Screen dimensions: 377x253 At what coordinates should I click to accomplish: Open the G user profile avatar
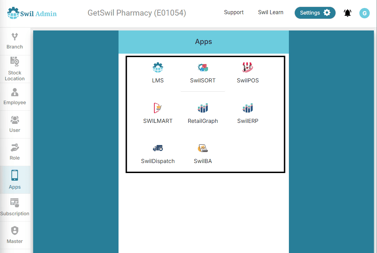pos(364,13)
